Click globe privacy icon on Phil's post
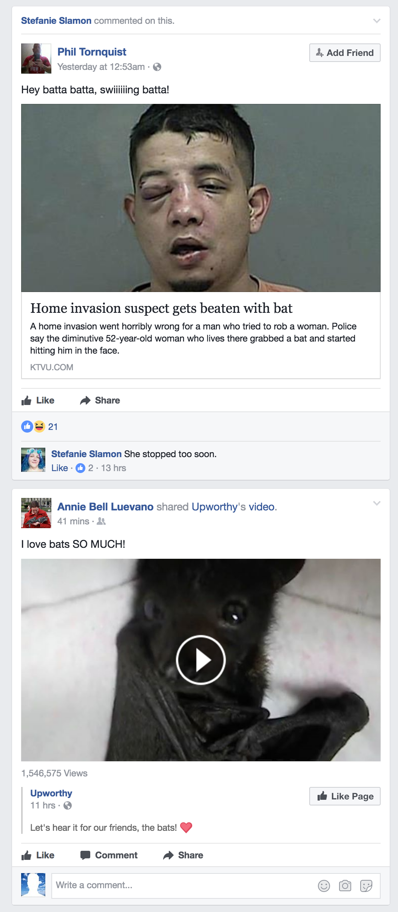The width and height of the screenshot is (398, 912). [x=157, y=67]
